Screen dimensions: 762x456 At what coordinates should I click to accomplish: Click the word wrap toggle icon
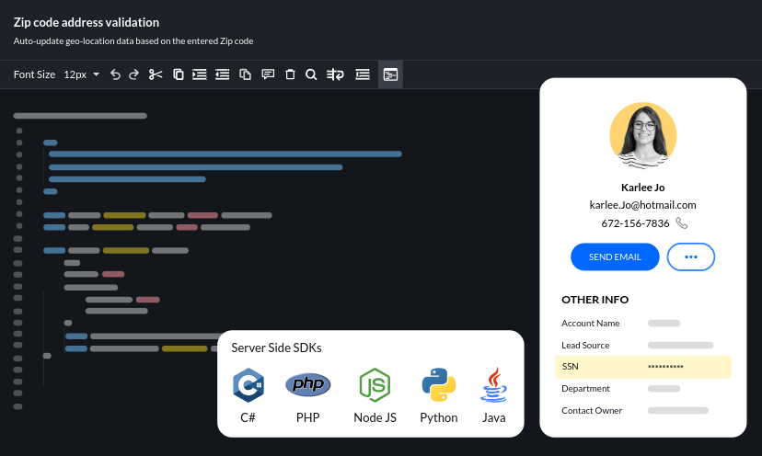point(335,74)
